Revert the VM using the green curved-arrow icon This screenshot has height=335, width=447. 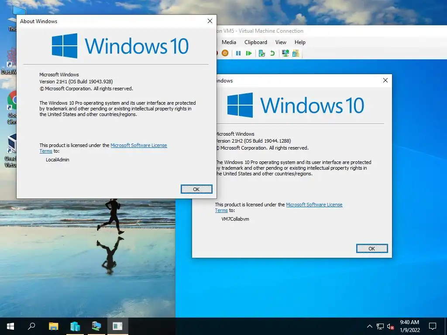(272, 53)
